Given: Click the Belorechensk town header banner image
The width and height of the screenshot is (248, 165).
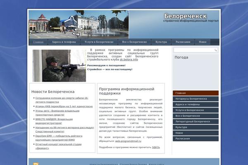Looking at the screenshot, I should click(79, 24).
